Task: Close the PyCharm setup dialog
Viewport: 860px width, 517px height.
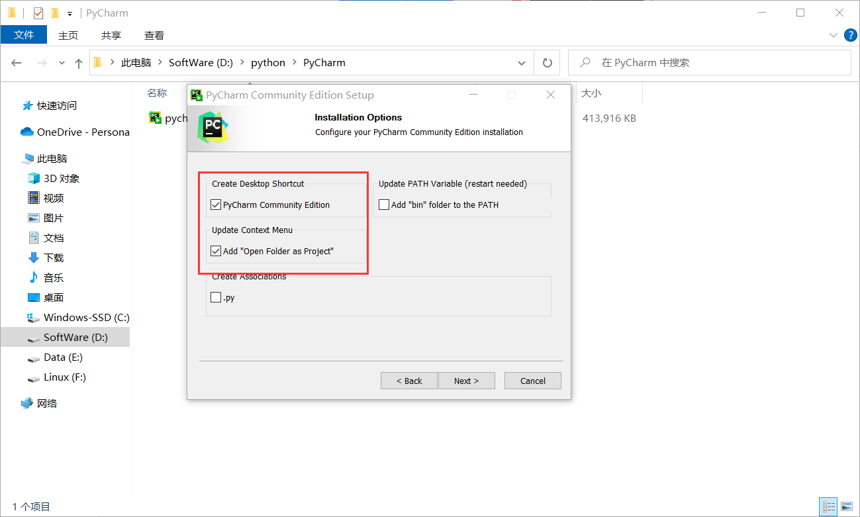Action: click(551, 95)
